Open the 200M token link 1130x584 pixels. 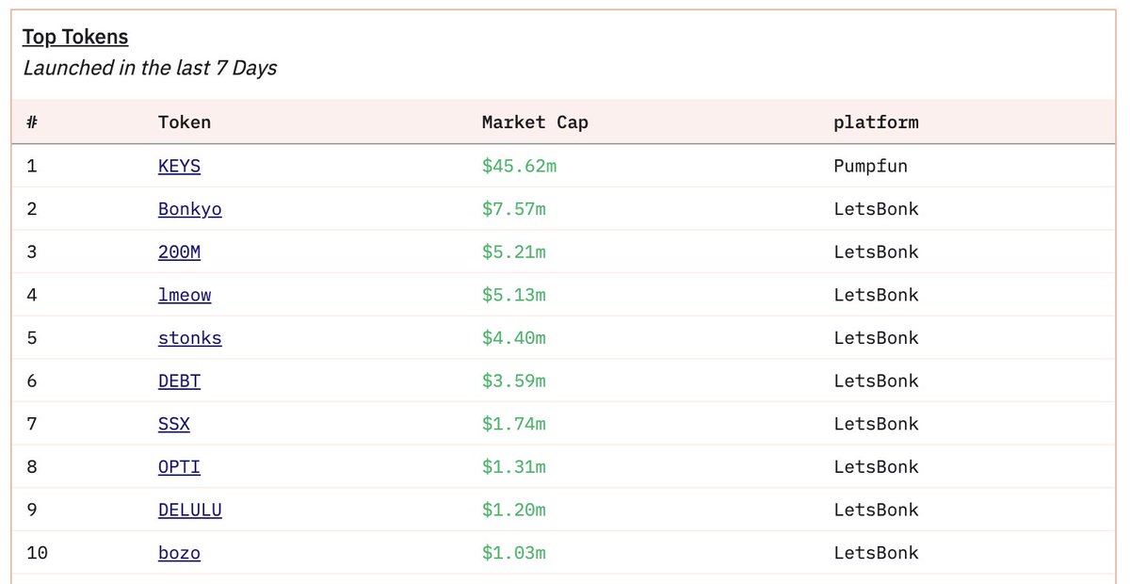[179, 251]
